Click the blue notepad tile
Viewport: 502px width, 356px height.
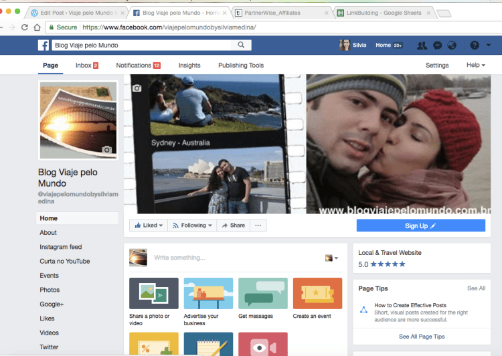208,344
